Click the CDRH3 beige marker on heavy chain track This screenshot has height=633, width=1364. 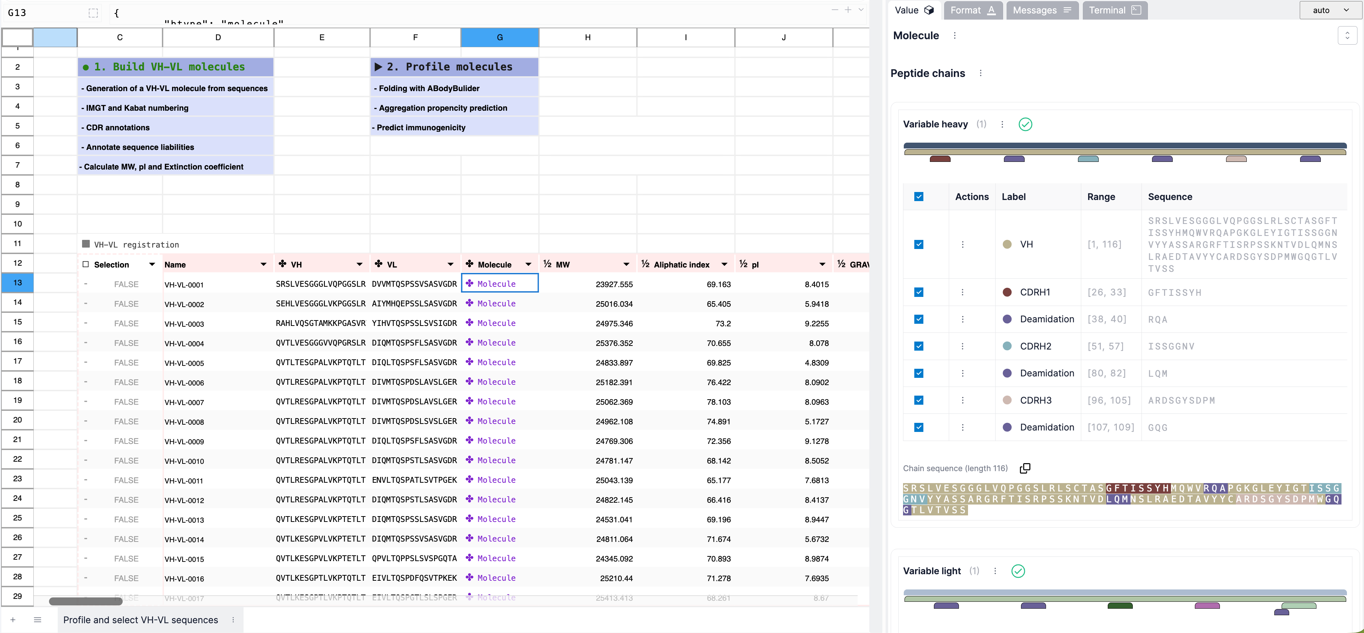[x=1236, y=159]
